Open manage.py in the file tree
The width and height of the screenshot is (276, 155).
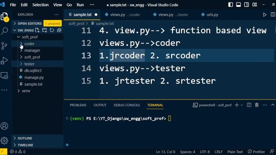[34, 77]
